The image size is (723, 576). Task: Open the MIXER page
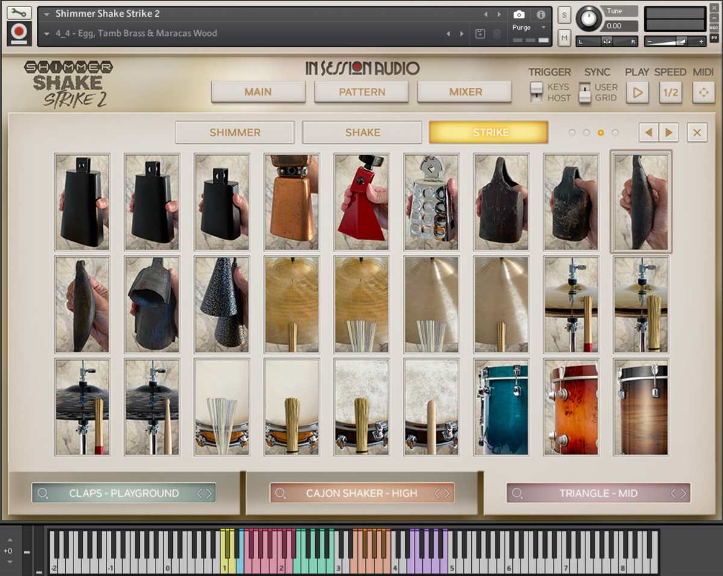(x=465, y=92)
